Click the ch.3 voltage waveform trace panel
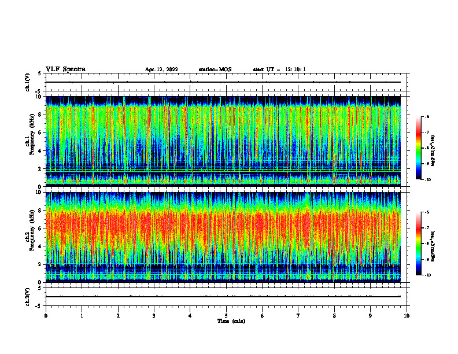 click(x=227, y=297)
